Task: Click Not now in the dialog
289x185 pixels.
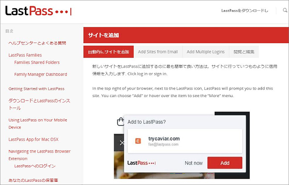Action: point(194,163)
